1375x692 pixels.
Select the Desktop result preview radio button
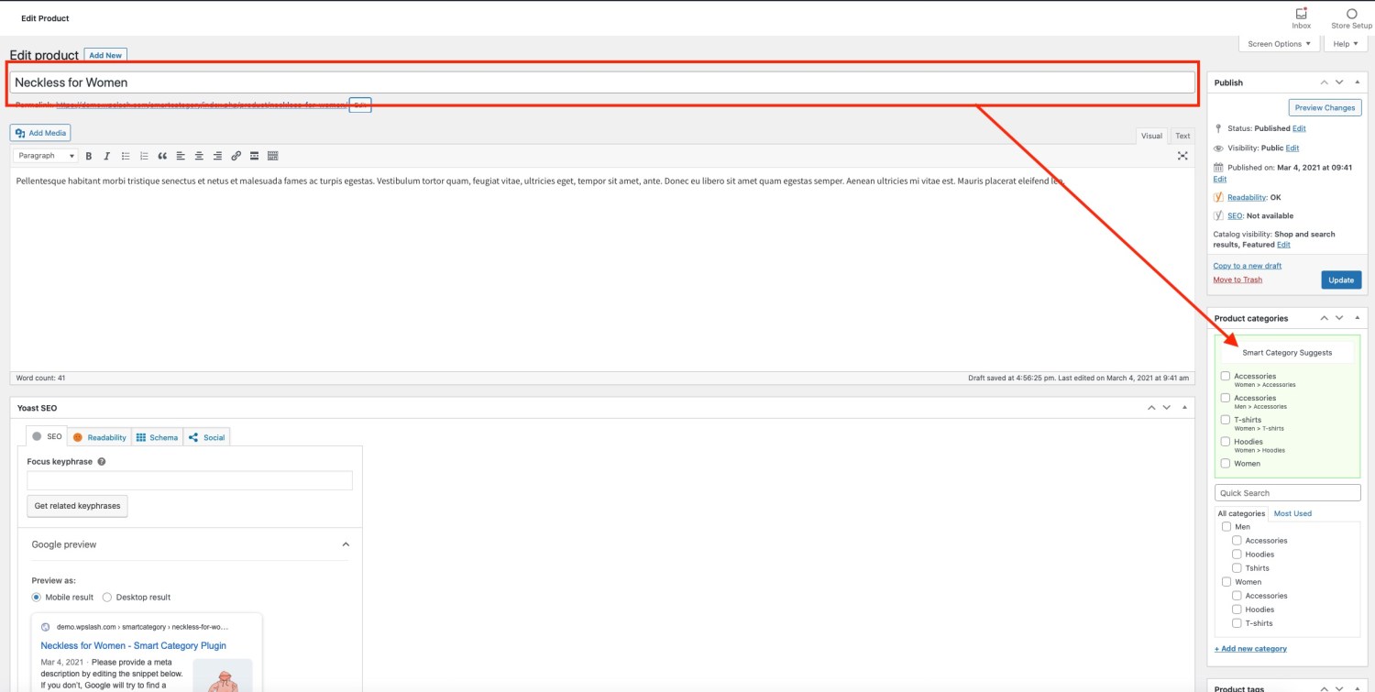[x=107, y=597]
